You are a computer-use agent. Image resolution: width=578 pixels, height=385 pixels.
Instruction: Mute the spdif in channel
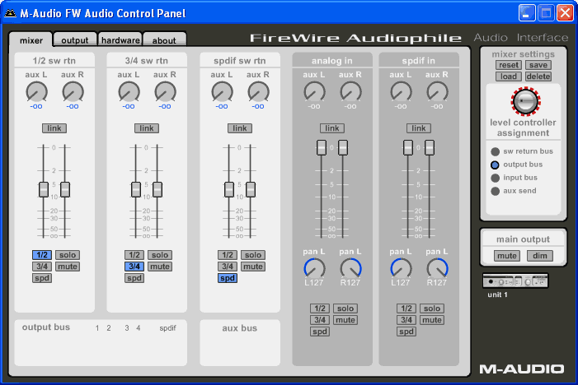pyautogui.click(x=432, y=320)
